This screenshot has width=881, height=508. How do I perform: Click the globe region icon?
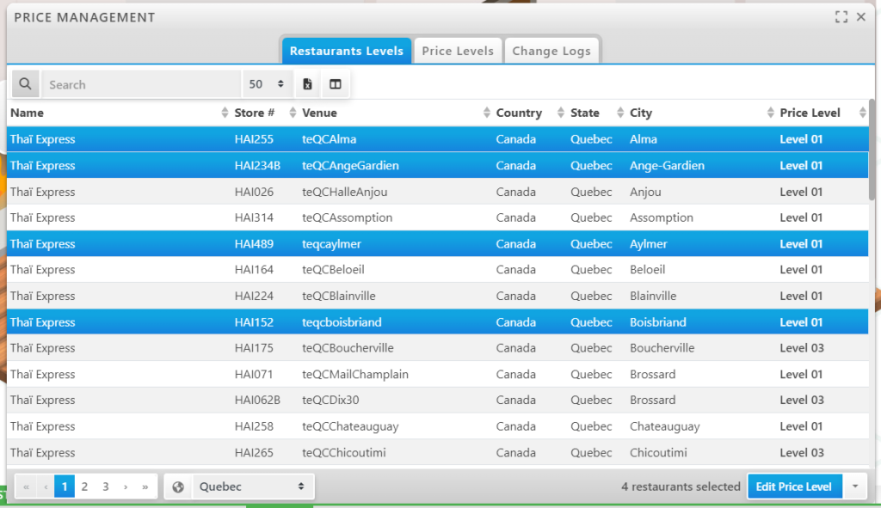click(x=178, y=487)
